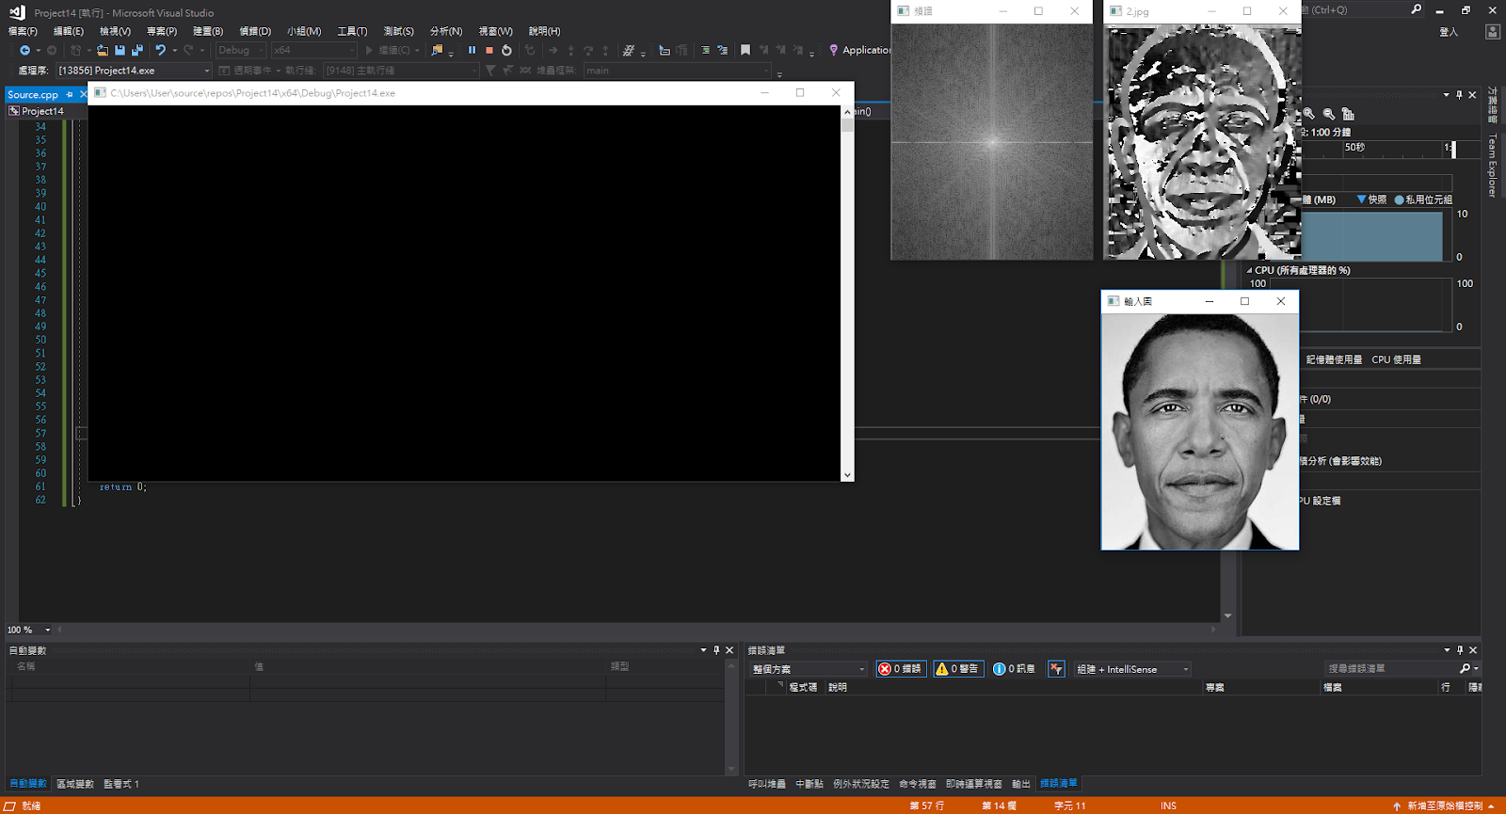This screenshot has width=1506, height=814.
Task: Click the account profile icon at top right
Action: [x=1492, y=31]
